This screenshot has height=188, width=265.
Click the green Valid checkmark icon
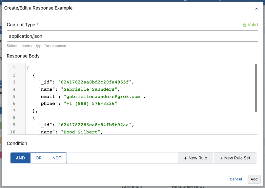coord(244,25)
